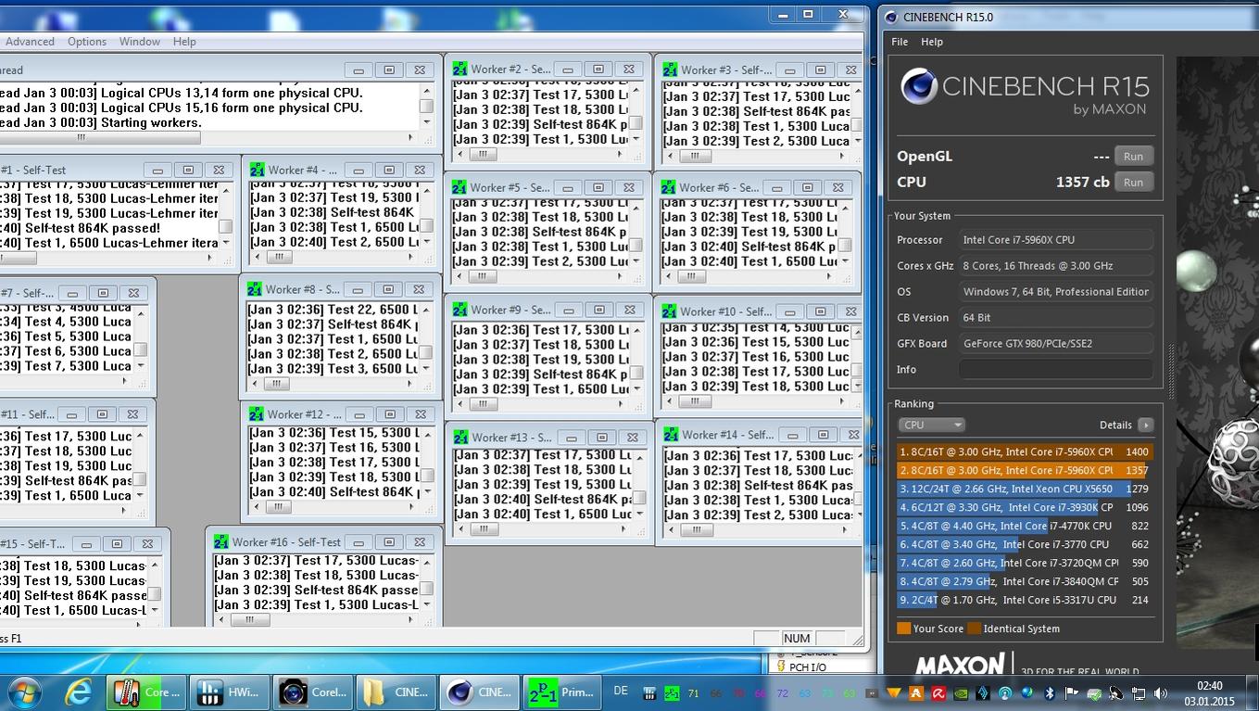Switch to Core Temp in the taskbar
The image size is (1259, 711).
[145, 692]
